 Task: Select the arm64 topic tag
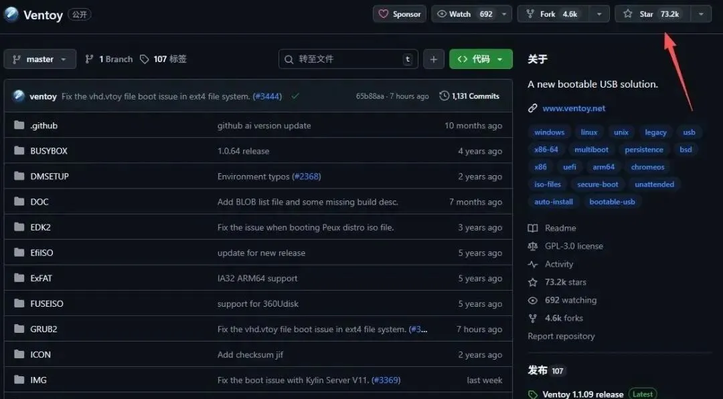[604, 167]
